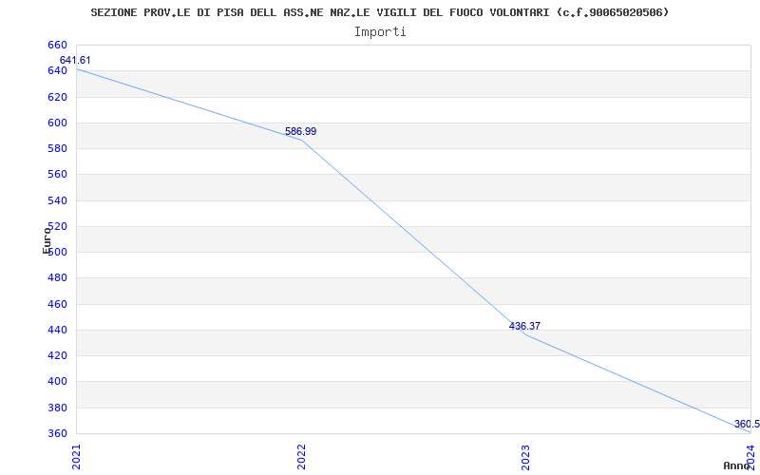The image size is (760, 475).
Task: Select the 2024 x-axis year label
Action: pyautogui.click(x=750, y=457)
